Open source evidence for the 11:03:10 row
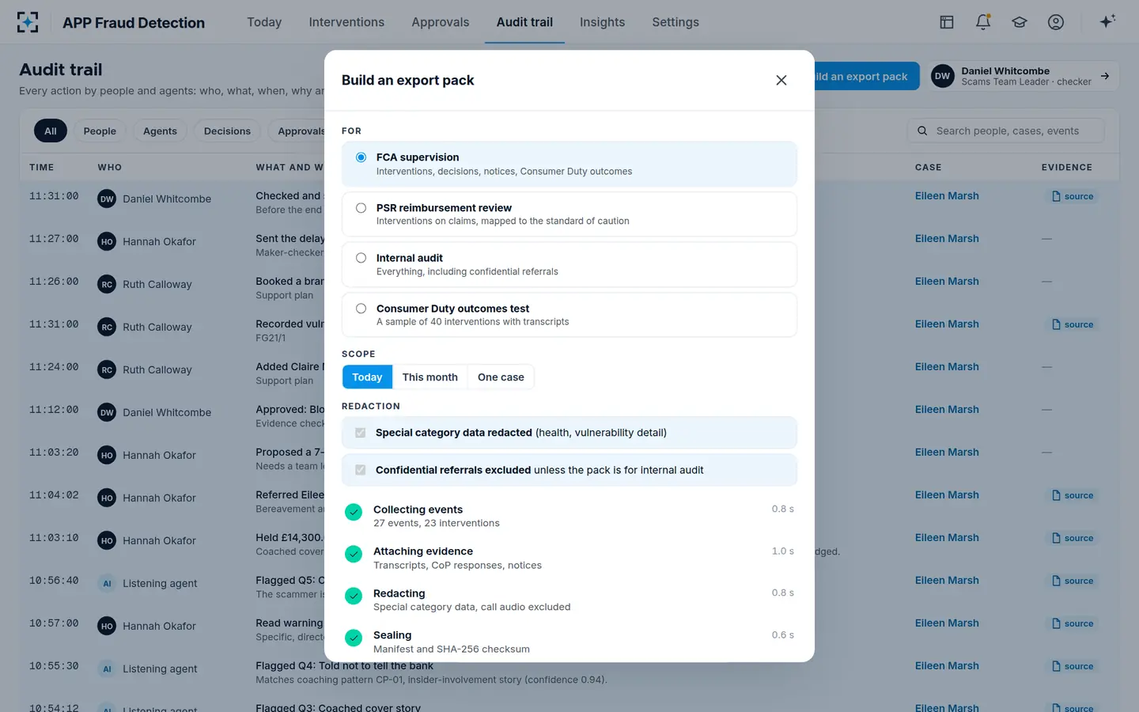1139x712 pixels. click(1072, 538)
